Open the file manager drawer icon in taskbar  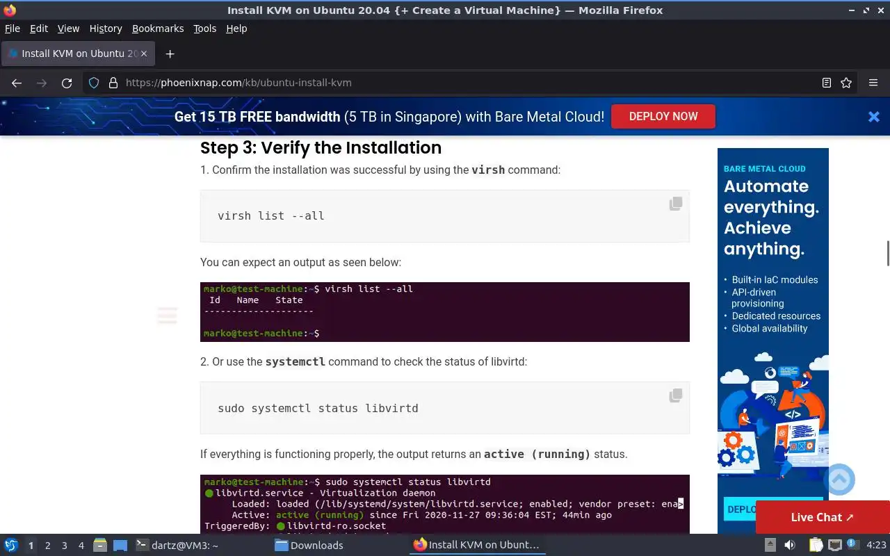point(100,545)
